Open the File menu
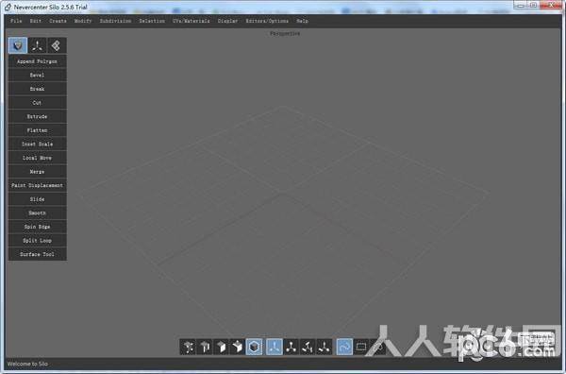 16,21
